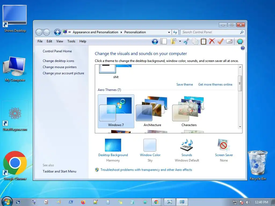The image size is (275, 206).
Task: Open Troubleshoot problems with transparency link
Action: click(x=146, y=170)
